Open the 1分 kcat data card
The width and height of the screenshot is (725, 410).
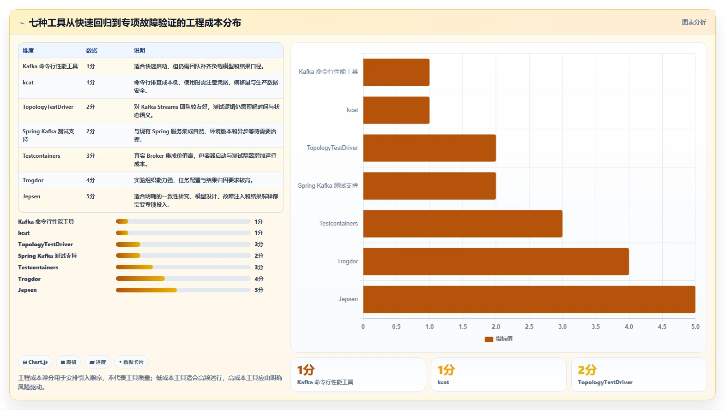498,374
